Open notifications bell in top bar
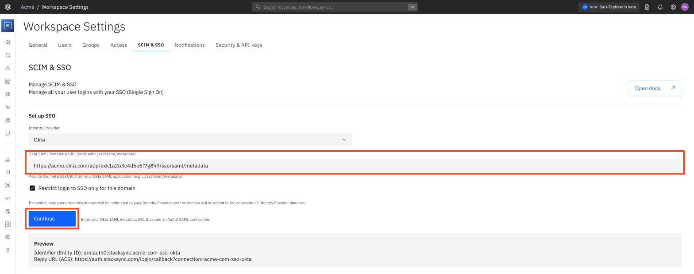The image size is (694, 274). coord(660,7)
